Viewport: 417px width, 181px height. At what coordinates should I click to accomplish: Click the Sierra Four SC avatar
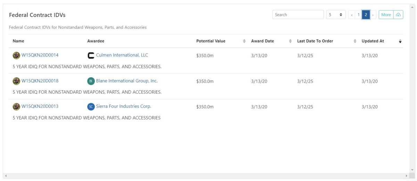(x=91, y=107)
